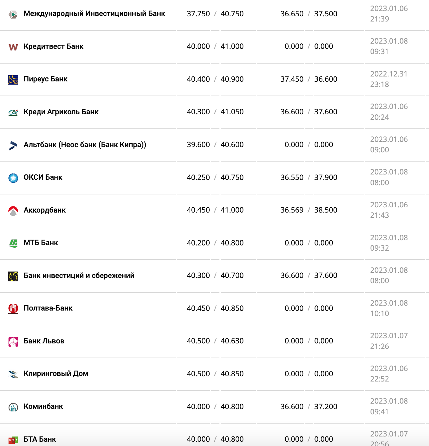The image size is (429, 446).
Task: Open the Кредитвест Банк name link
Action: click(54, 46)
